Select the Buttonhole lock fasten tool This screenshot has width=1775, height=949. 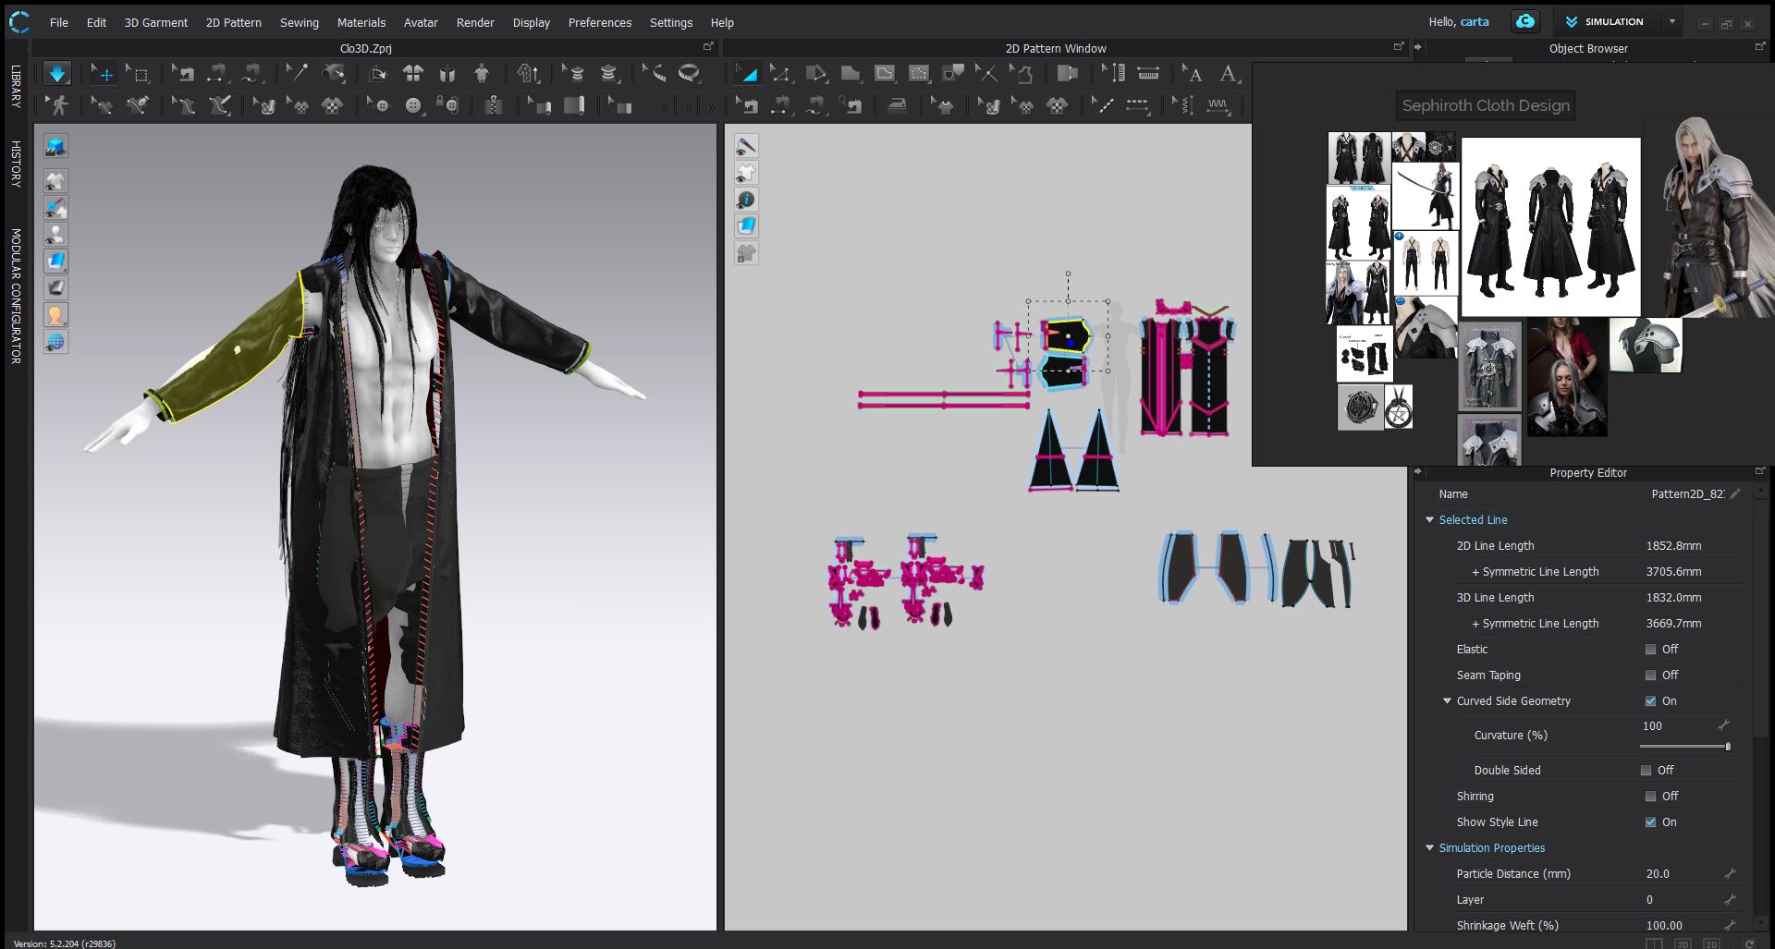[448, 106]
